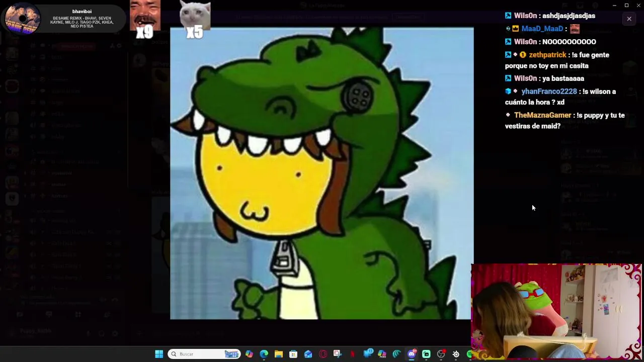Click 'porque no toy en mi casita' message text
The height and width of the screenshot is (362, 644).
547,66
